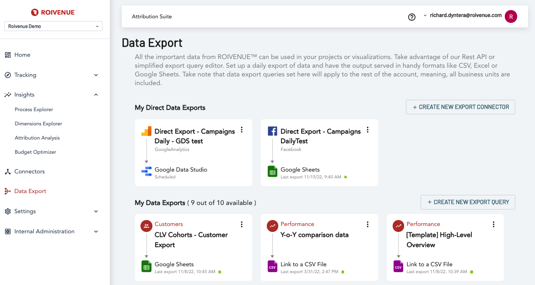Viewport: 535px width, 285px height.
Task: Click the Internal Administration icon
Action: click(x=7, y=231)
